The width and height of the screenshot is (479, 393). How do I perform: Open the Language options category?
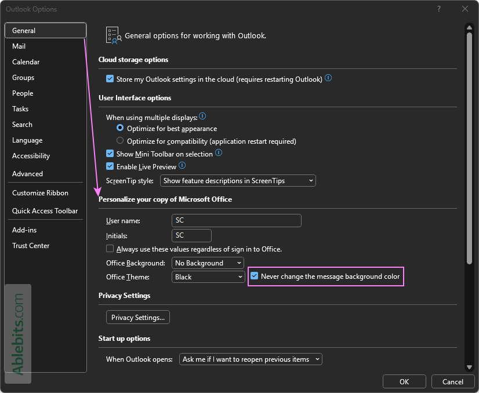tap(45, 140)
